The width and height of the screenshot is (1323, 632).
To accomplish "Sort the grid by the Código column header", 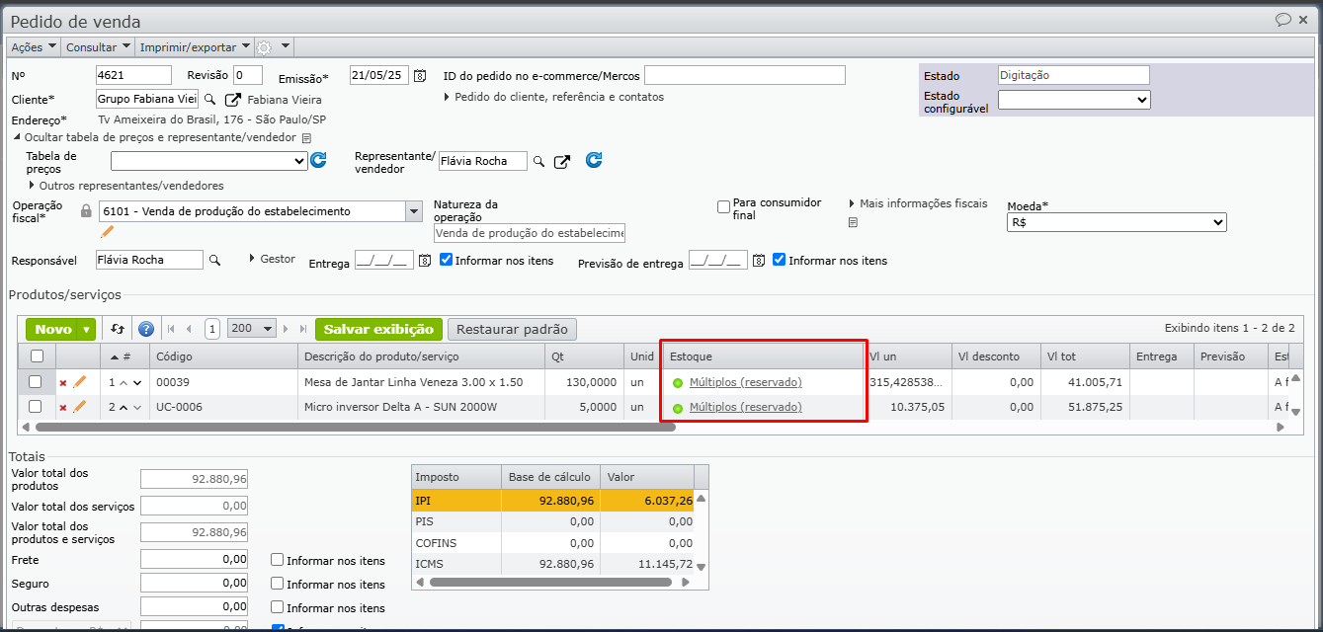I will [x=223, y=356].
